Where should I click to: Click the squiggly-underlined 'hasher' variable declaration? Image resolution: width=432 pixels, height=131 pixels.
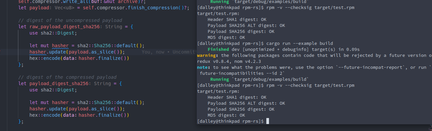60,46
